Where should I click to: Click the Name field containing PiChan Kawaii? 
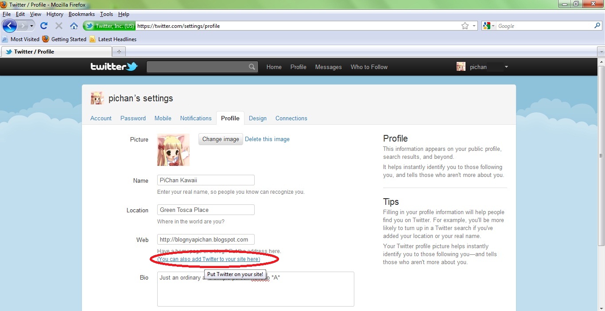click(x=206, y=180)
